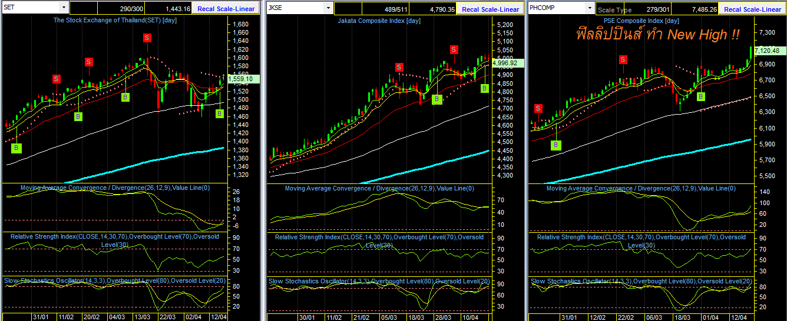
Task: Click the Scale Type label
Action: pyautogui.click(x=614, y=10)
